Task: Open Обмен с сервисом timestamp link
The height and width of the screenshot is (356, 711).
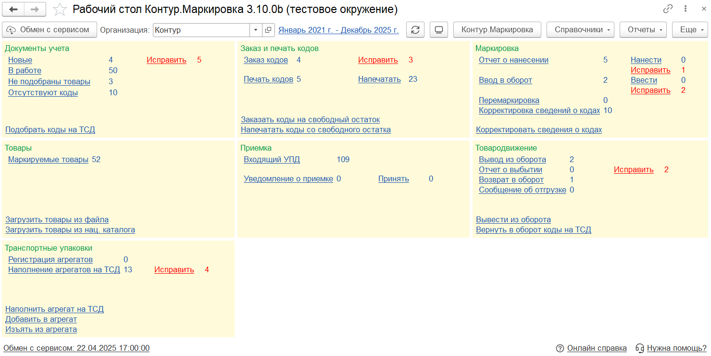Action: click(x=76, y=348)
